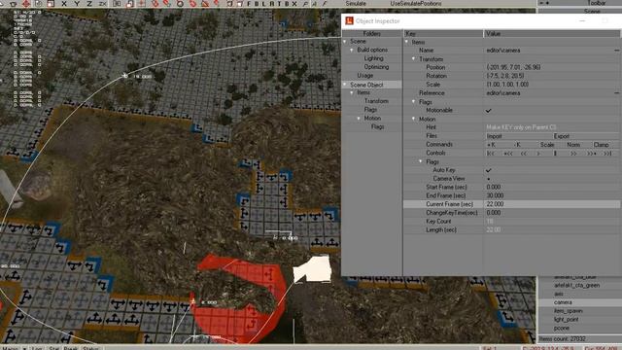The image size is (622, 350).
Task: Edit the ChangeKeyTime(sec) value
Action: coord(551,213)
